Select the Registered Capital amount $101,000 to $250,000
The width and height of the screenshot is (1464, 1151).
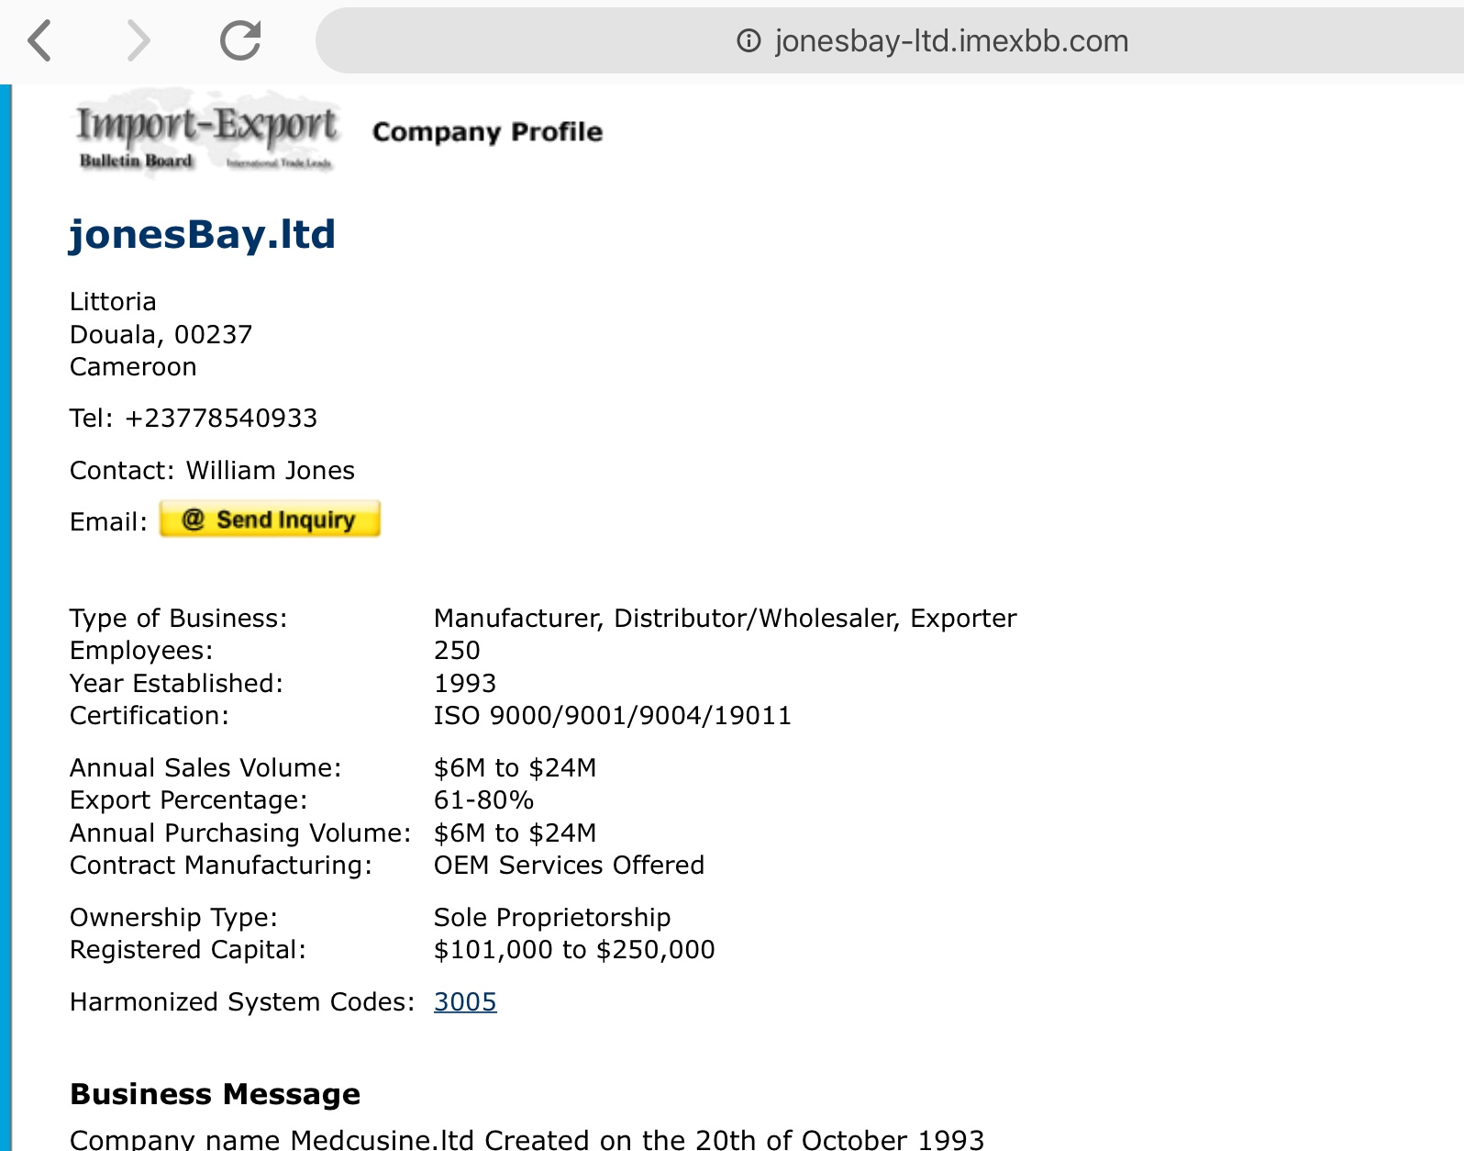pyautogui.click(x=574, y=950)
